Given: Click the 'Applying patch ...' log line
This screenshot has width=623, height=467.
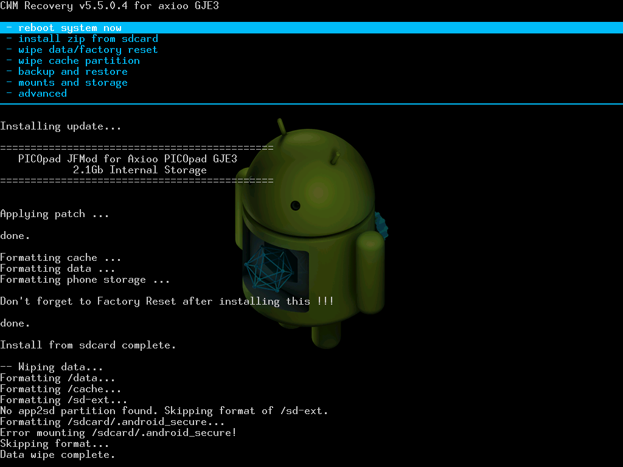Looking at the screenshot, I should [x=54, y=214].
